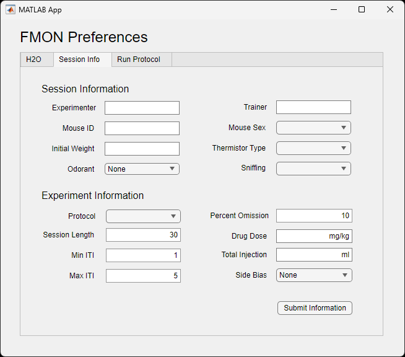Expand the Sniffing dropdown
Viewport: 405px width, 357px height.
pos(313,169)
